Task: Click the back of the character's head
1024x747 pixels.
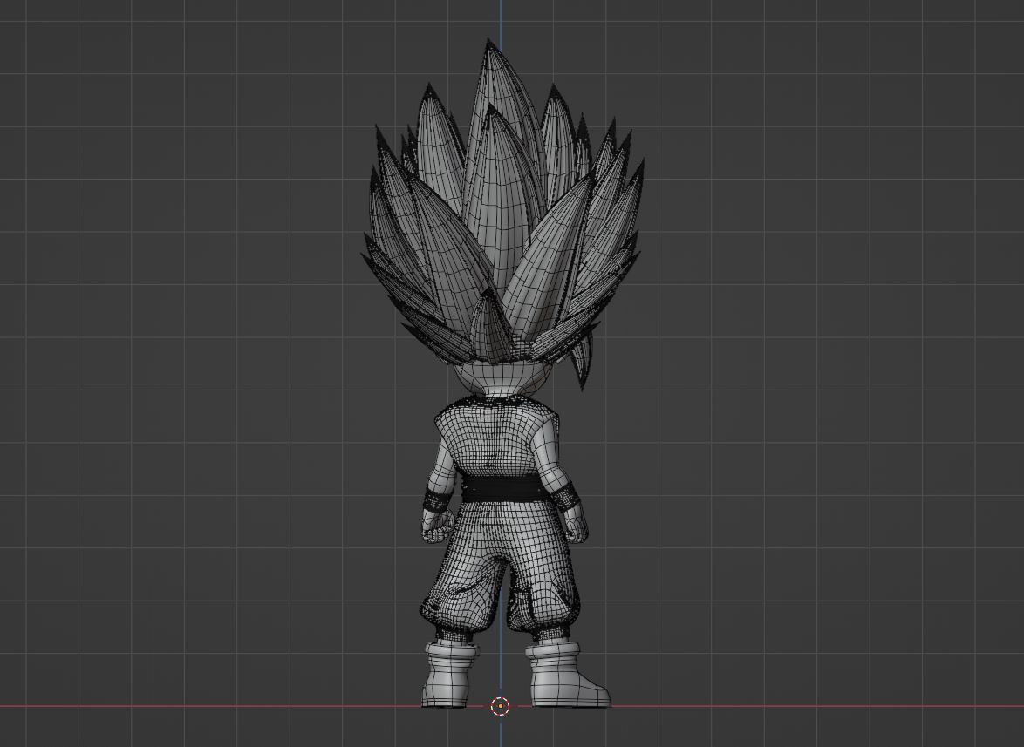Action: tap(501, 377)
